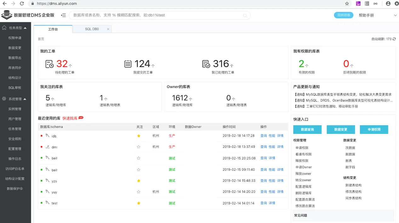Click the database icon in test row
Screen dimensions: 399x223
coord(48,203)
